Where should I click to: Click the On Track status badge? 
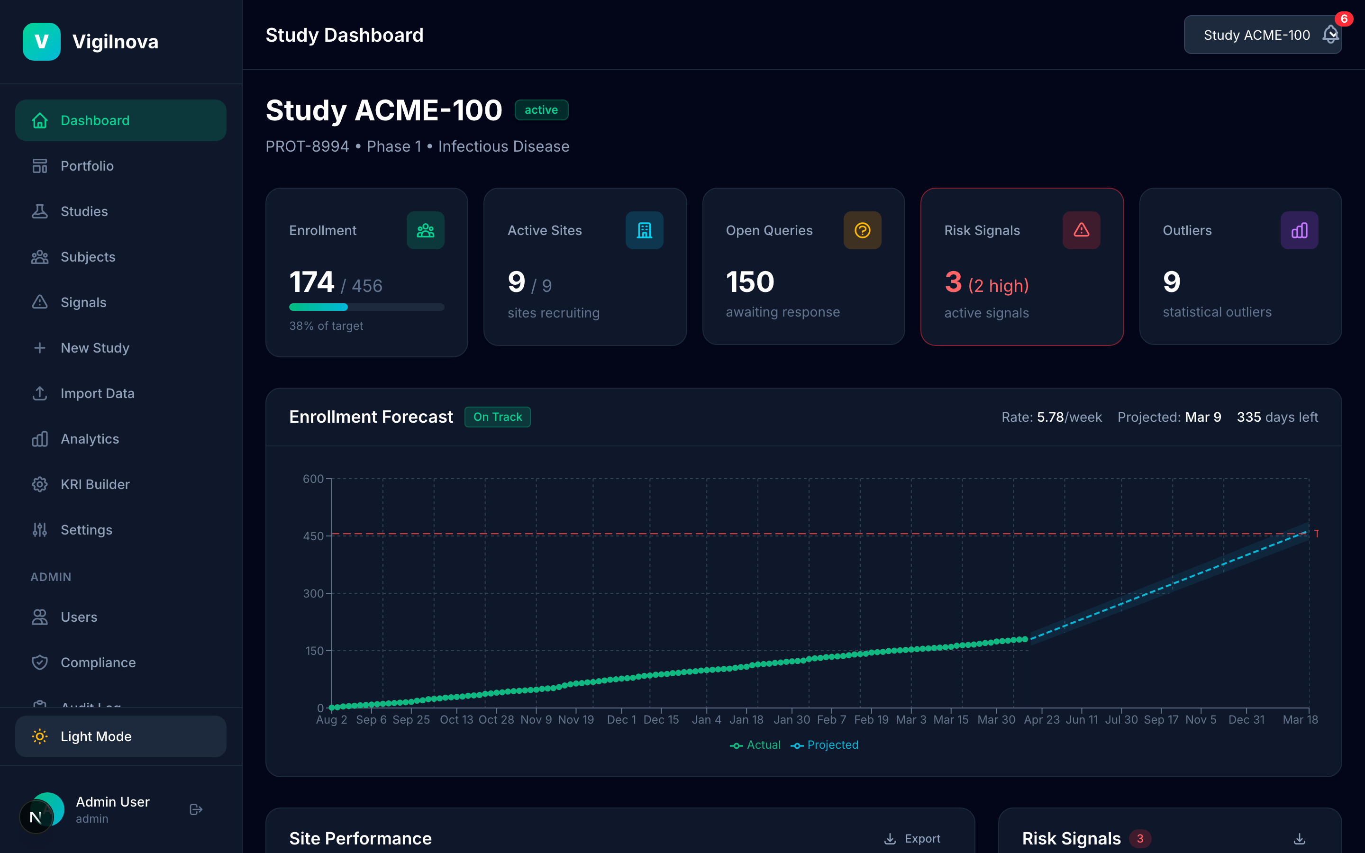pyautogui.click(x=497, y=417)
